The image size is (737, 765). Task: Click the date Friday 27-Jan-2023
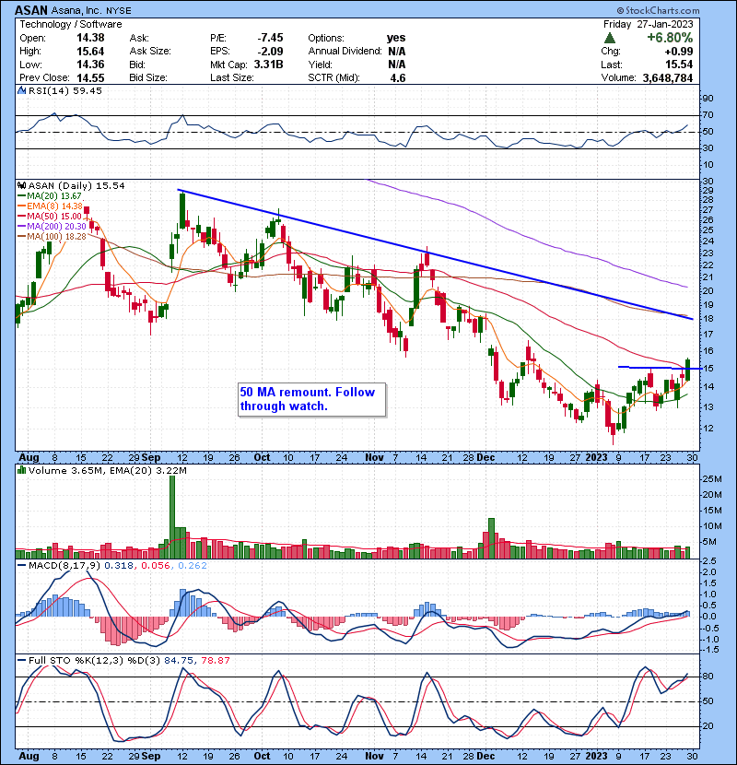648,24
